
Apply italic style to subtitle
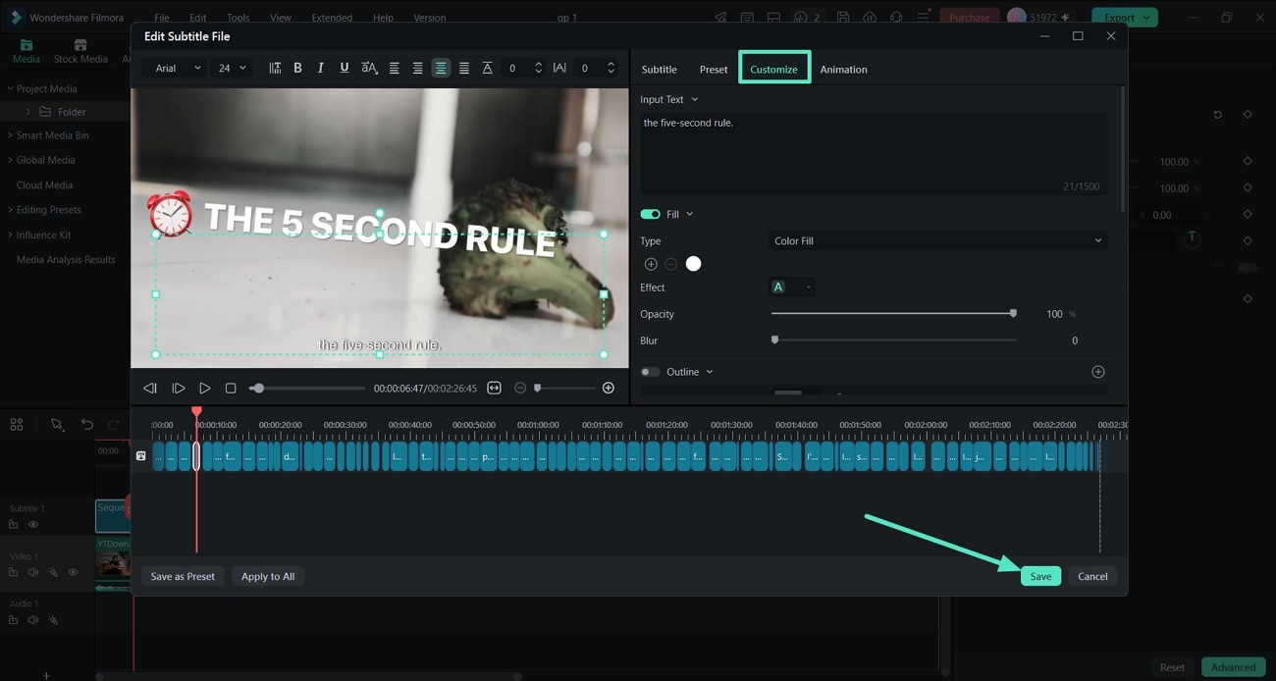point(321,68)
